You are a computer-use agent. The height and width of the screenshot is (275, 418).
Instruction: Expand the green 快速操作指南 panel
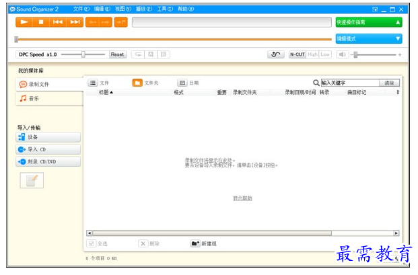pos(369,22)
